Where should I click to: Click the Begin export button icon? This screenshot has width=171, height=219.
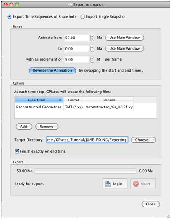click(108, 184)
